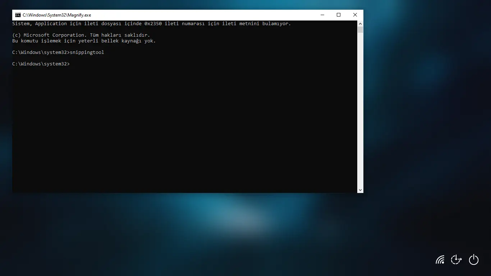Click the scrollbar up arrow in console
The image size is (491, 276).
point(360,23)
